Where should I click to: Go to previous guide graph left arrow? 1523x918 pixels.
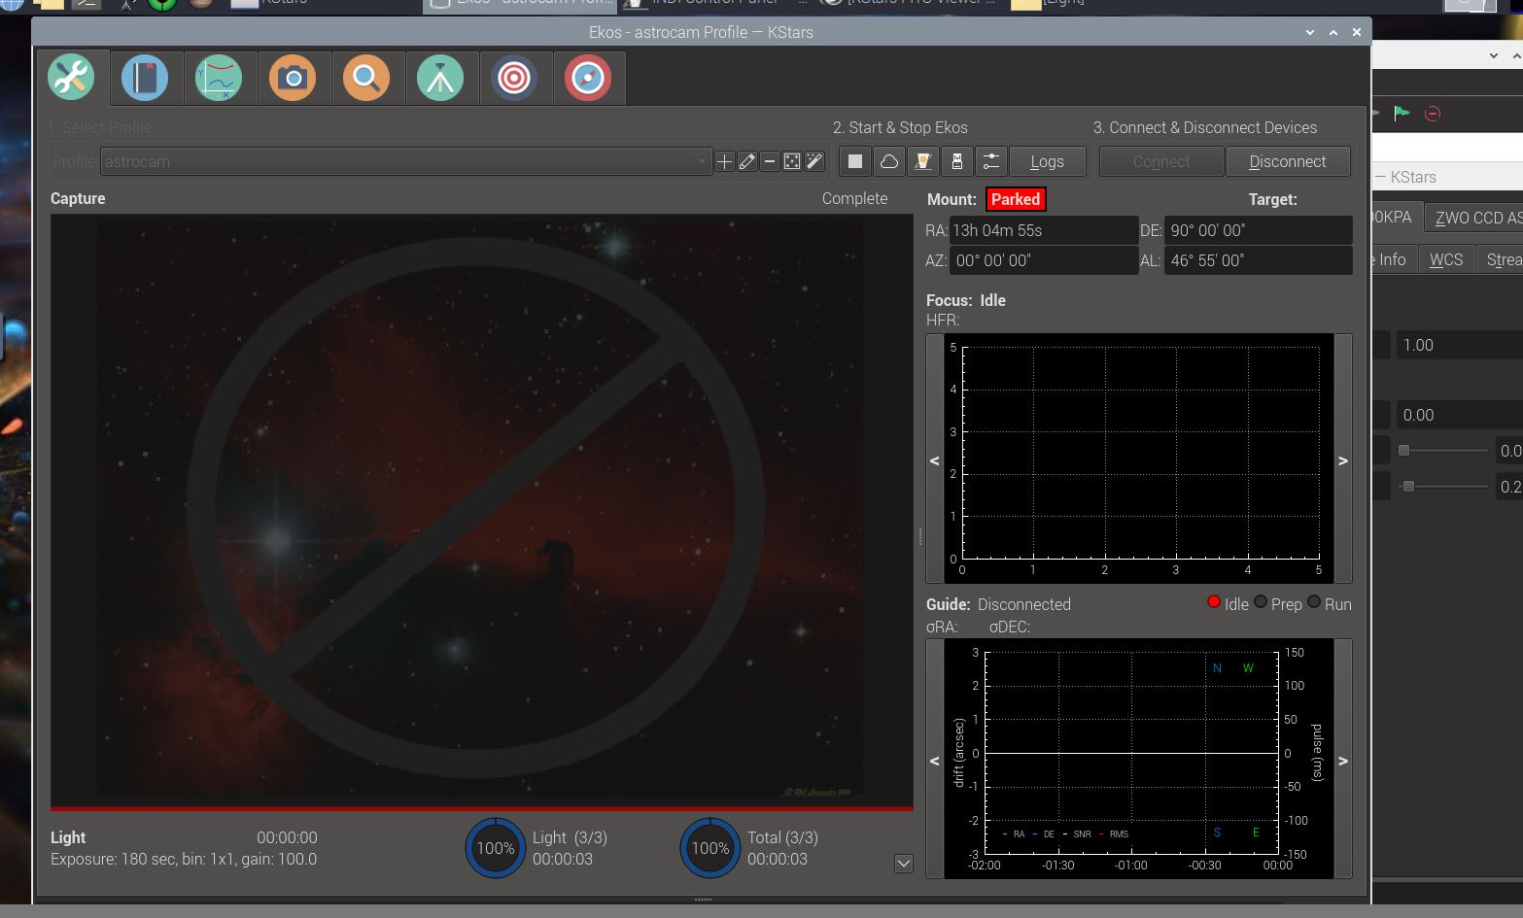(x=935, y=760)
